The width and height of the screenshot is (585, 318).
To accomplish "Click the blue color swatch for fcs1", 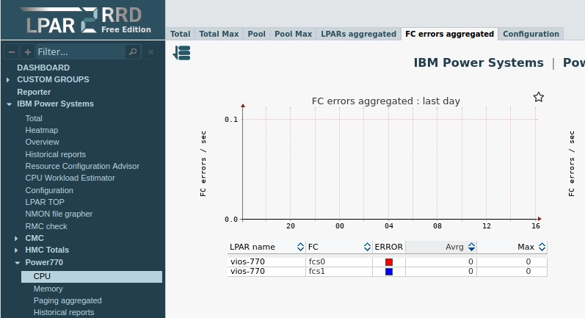I will pyautogui.click(x=389, y=272).
